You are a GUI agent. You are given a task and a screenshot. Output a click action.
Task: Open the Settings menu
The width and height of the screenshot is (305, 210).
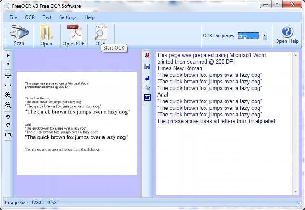pyautogui.click(x=68, y=17)
